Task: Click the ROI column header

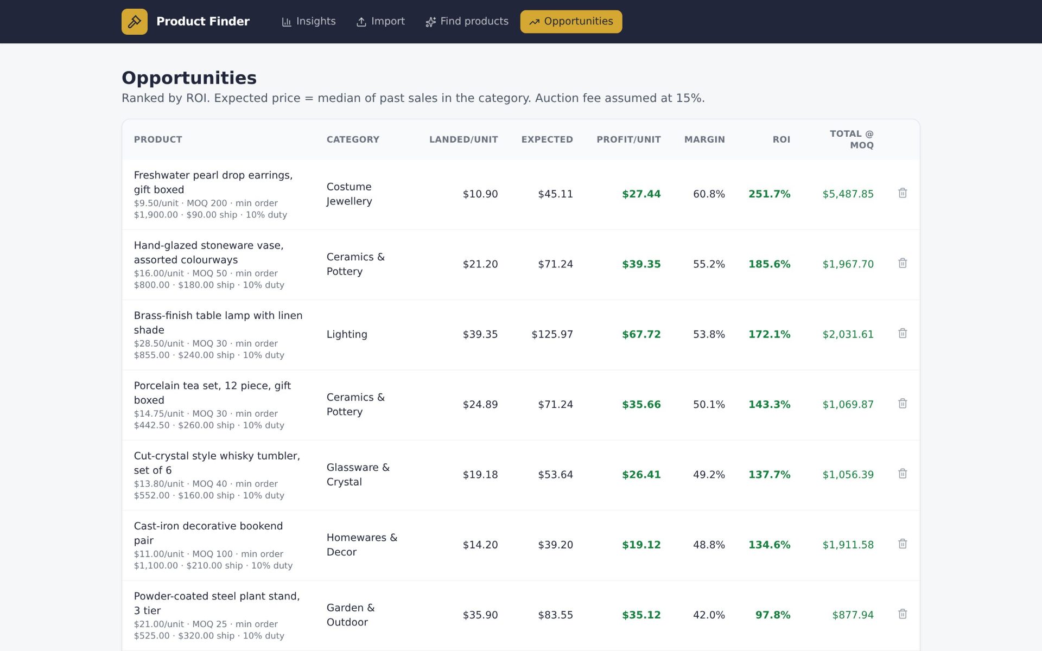Action: click(x=781, y=139)
